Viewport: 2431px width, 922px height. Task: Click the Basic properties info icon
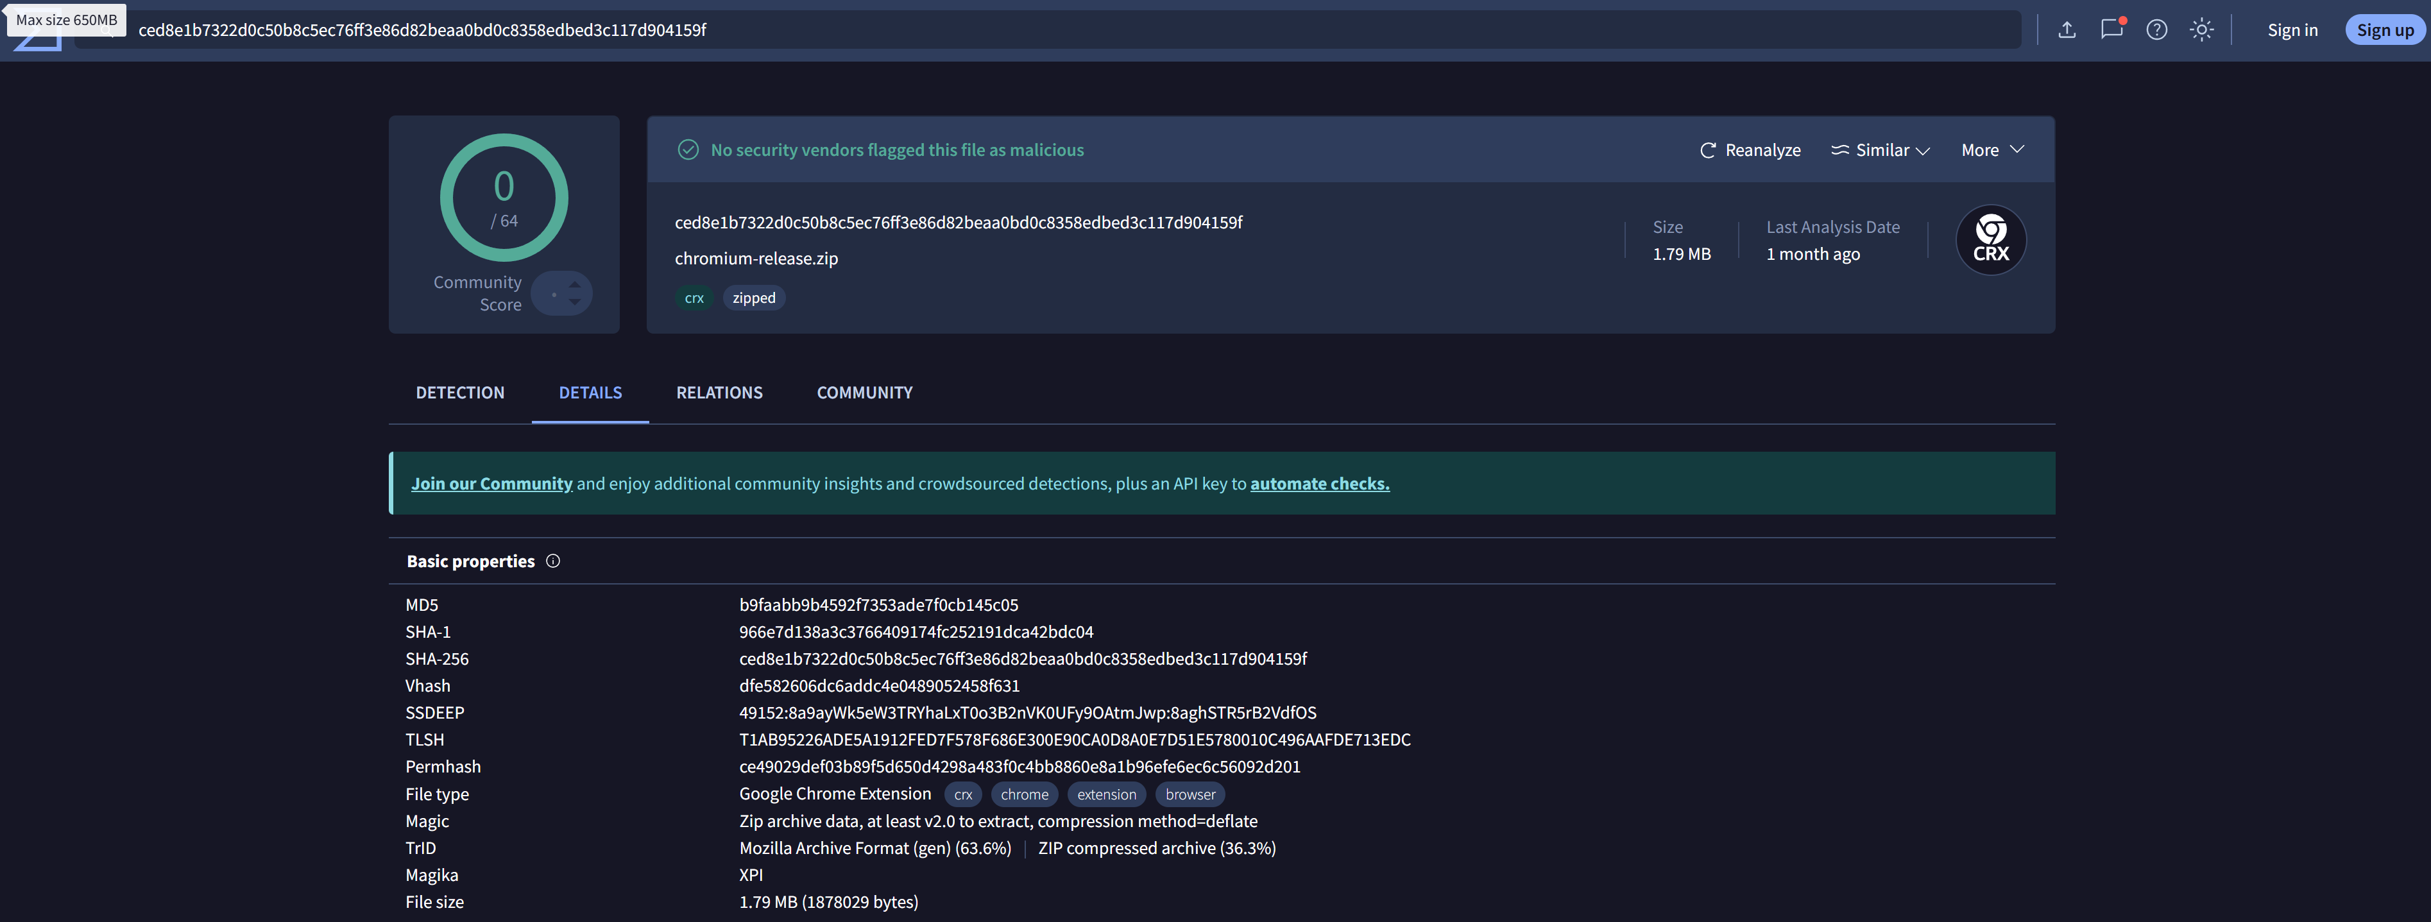553,561
